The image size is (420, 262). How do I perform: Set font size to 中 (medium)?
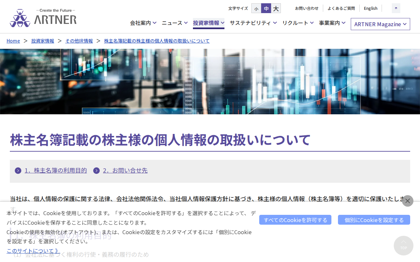(x=266, y=9)
